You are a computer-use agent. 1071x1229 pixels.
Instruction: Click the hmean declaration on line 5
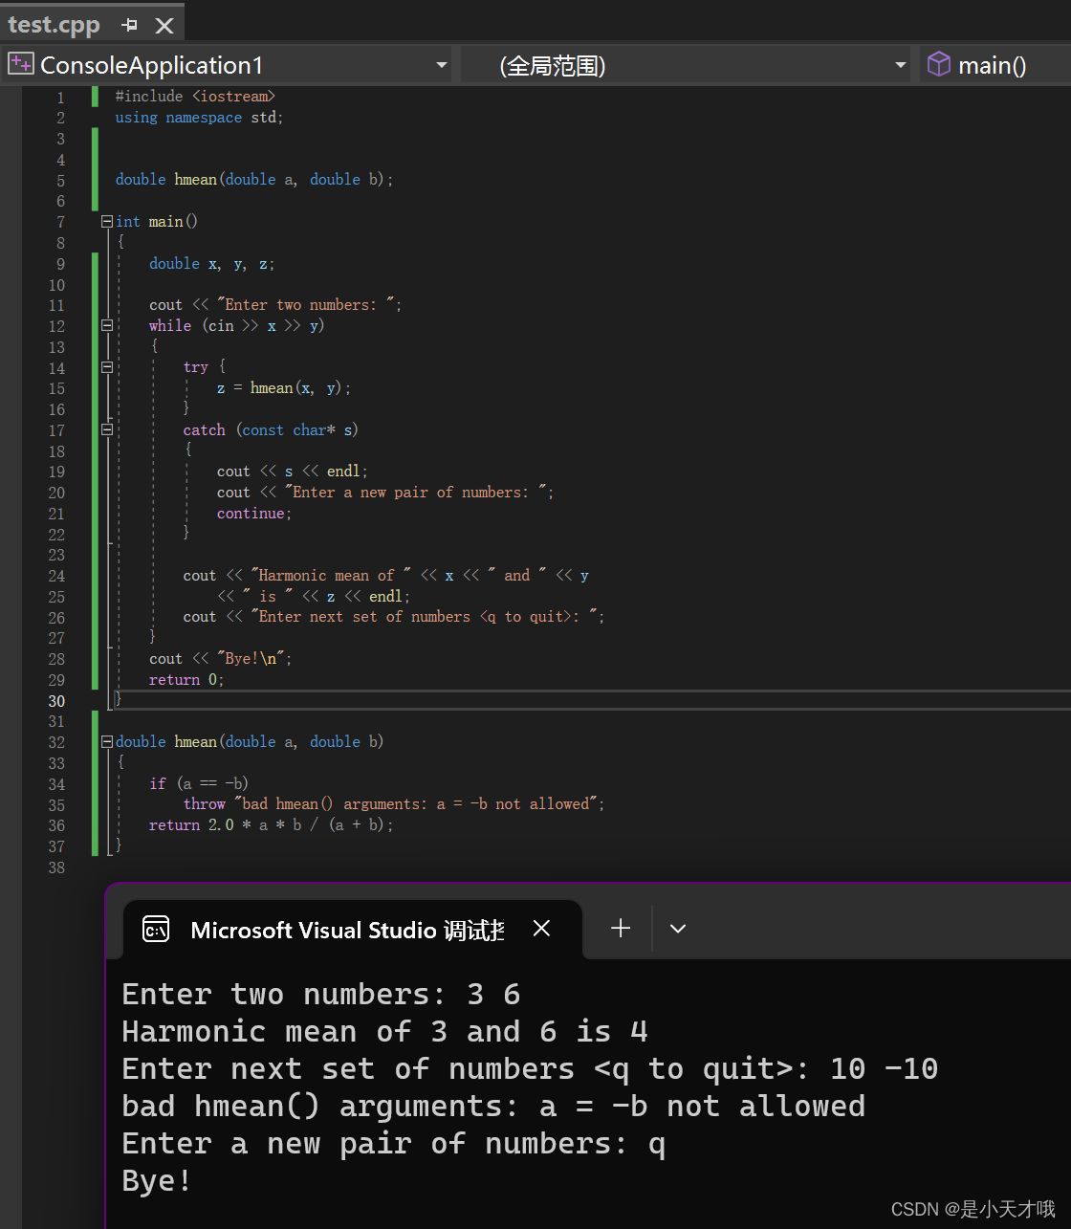254,180
